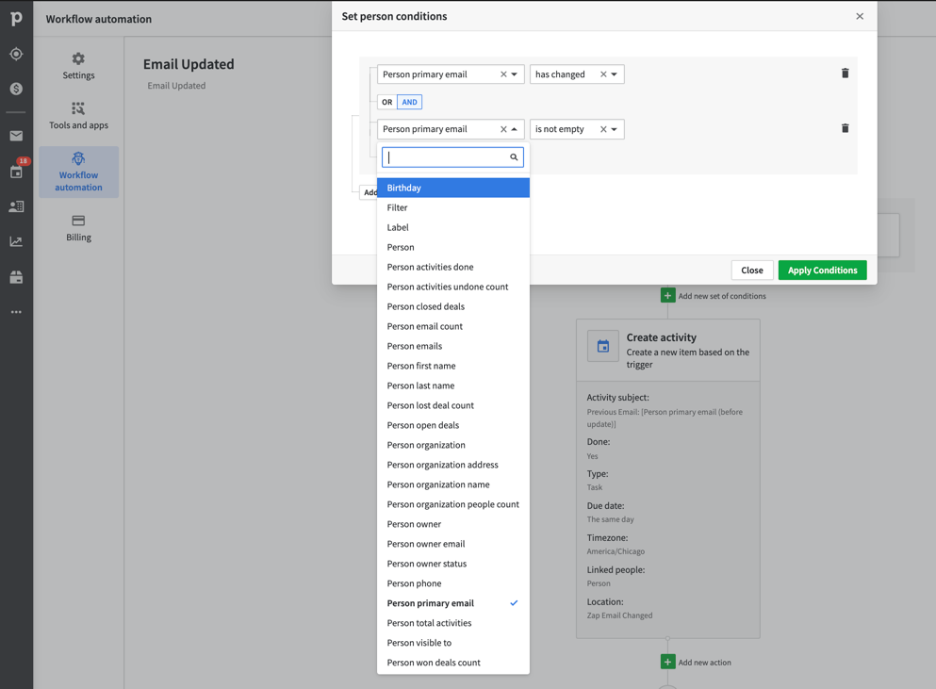
Task: Close Set person conditions dialog X
Action: [860, 16]
